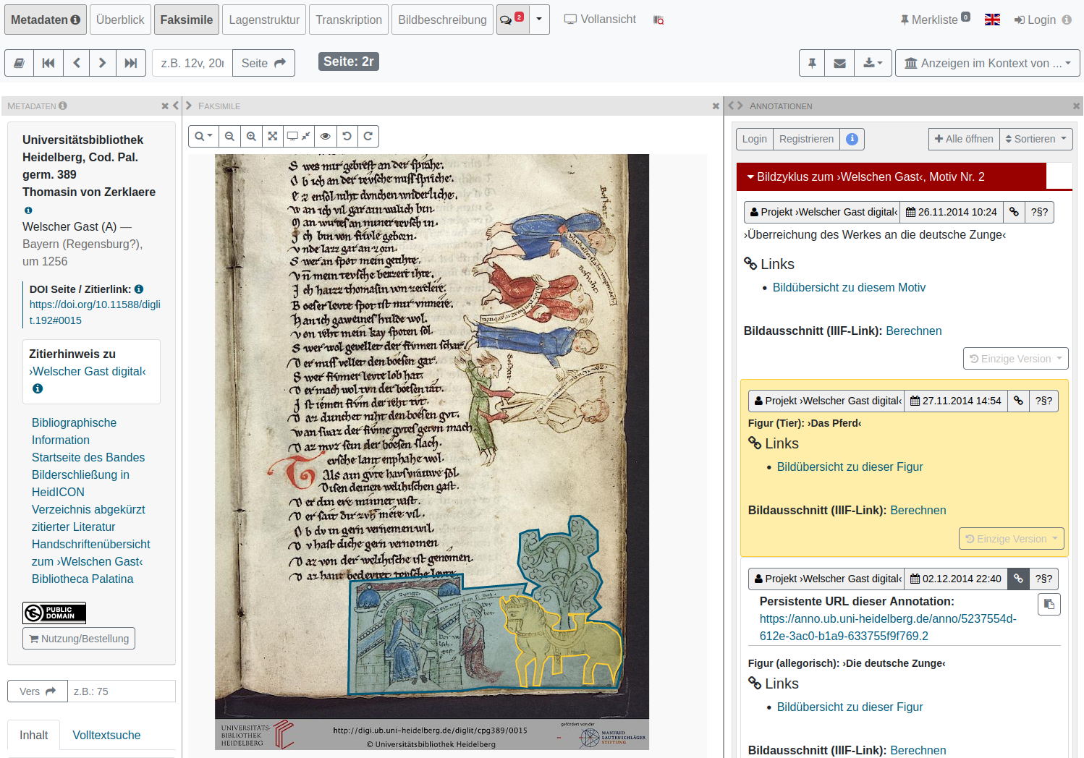The image size is (1084, 758).
Task: Click the ?§? button of the 26.11.2014 annotation
Action: tap(1040, 212)
